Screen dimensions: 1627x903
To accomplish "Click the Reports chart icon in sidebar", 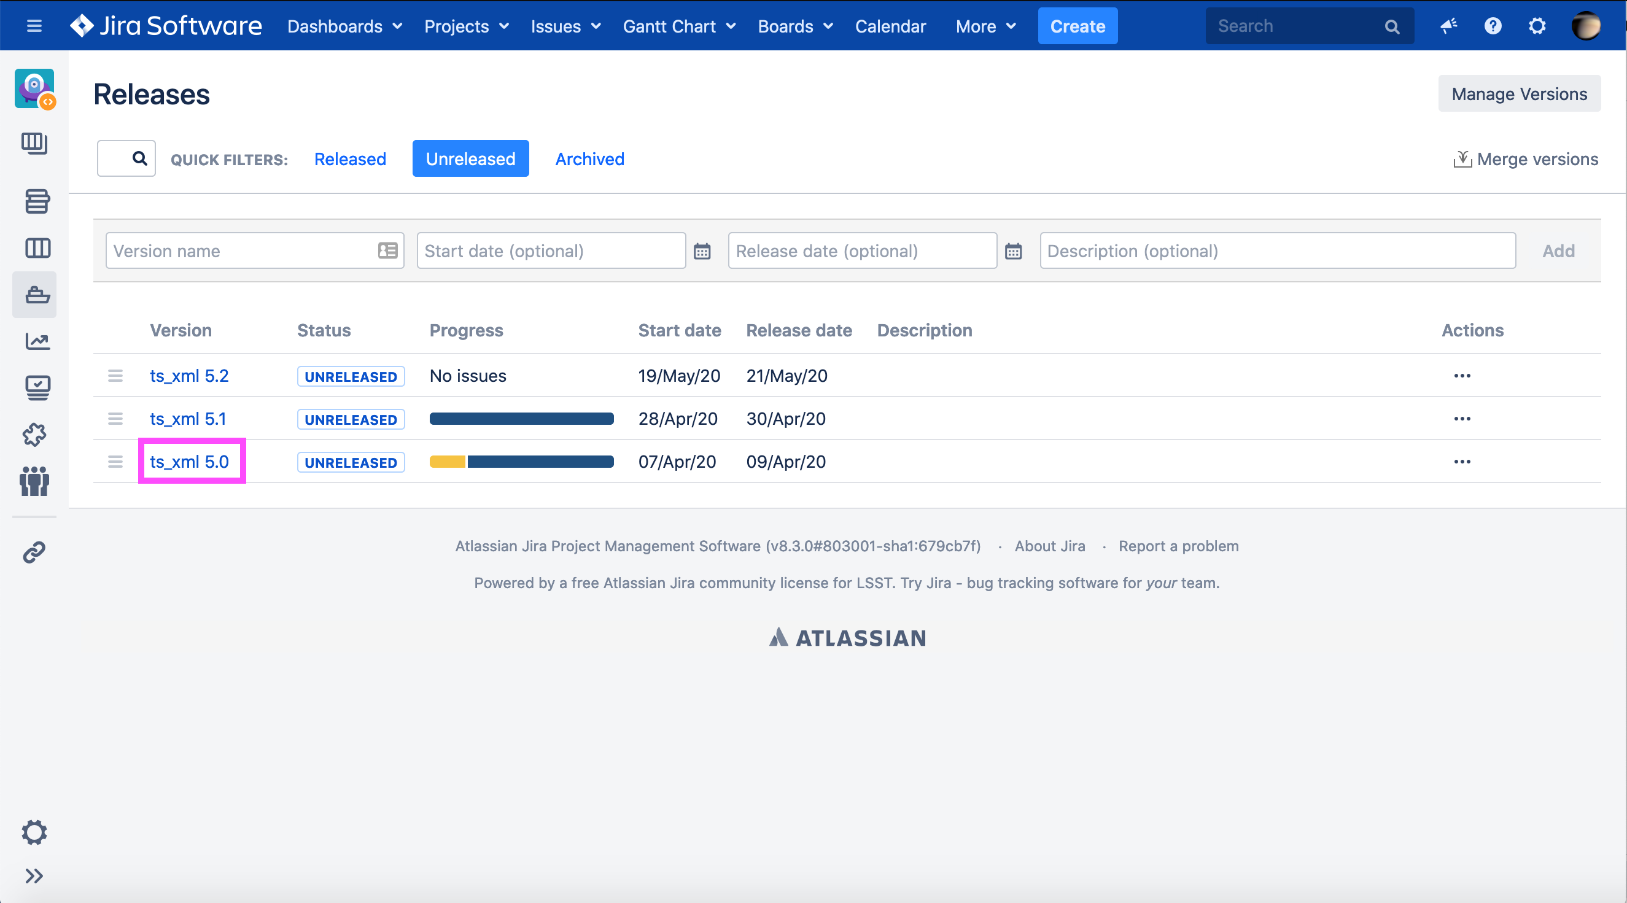I will (x=37, y=342).
